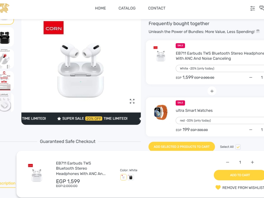Viewport: 264px width, 198px height.
Task: Open the filter/preferences sliders icon in header
Action: [x=252, y=8]
